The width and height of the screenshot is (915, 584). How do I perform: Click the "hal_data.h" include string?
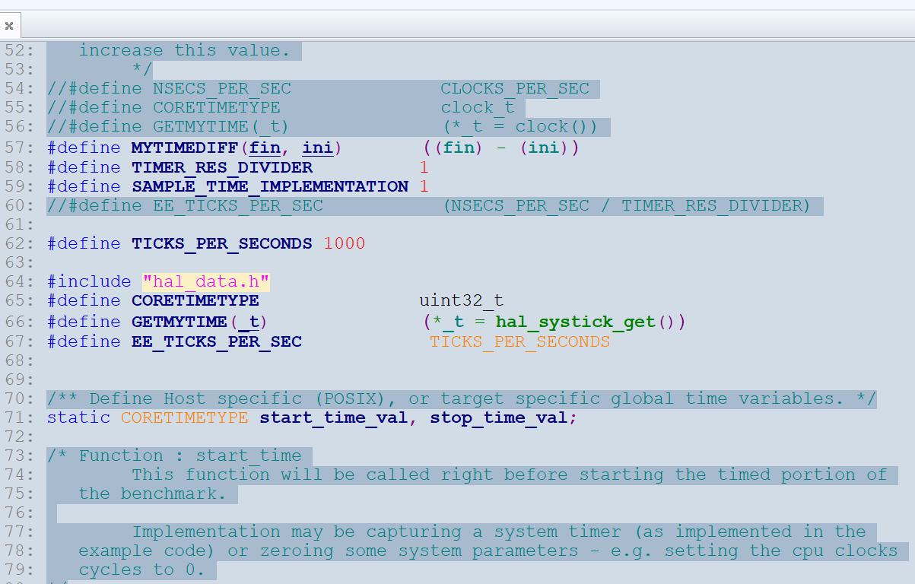point(206,283)
